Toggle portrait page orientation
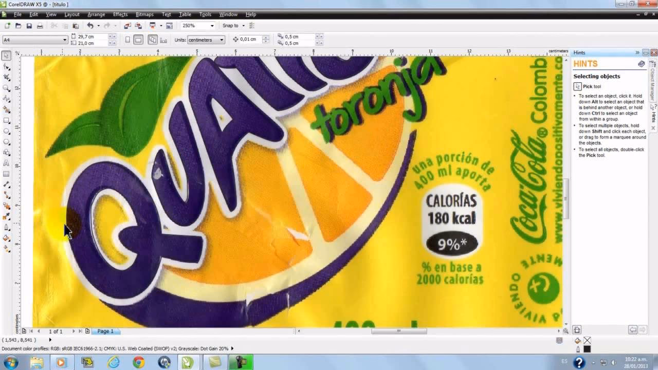This screenshot has width=658, height=370. 127,39
